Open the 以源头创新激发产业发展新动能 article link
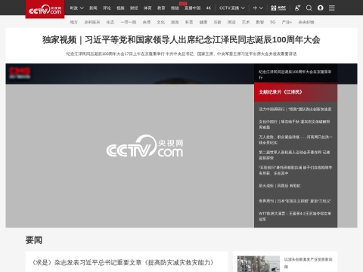The height and width of the screenshot is (272, 363). [x=308, y=263]
